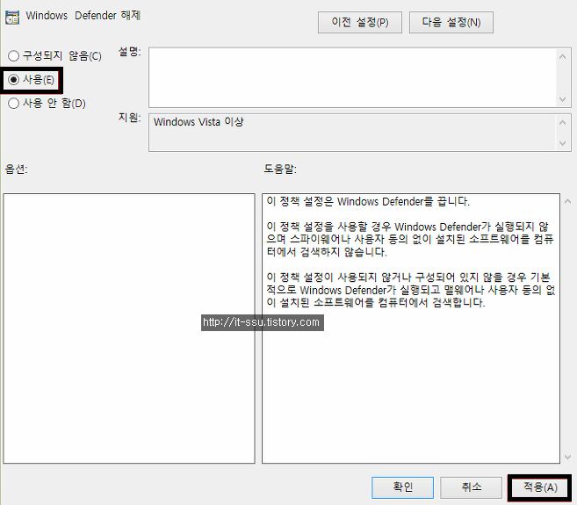The image size is (577, 505).
Task: Click the 지원: label
Action: point(129,118)
